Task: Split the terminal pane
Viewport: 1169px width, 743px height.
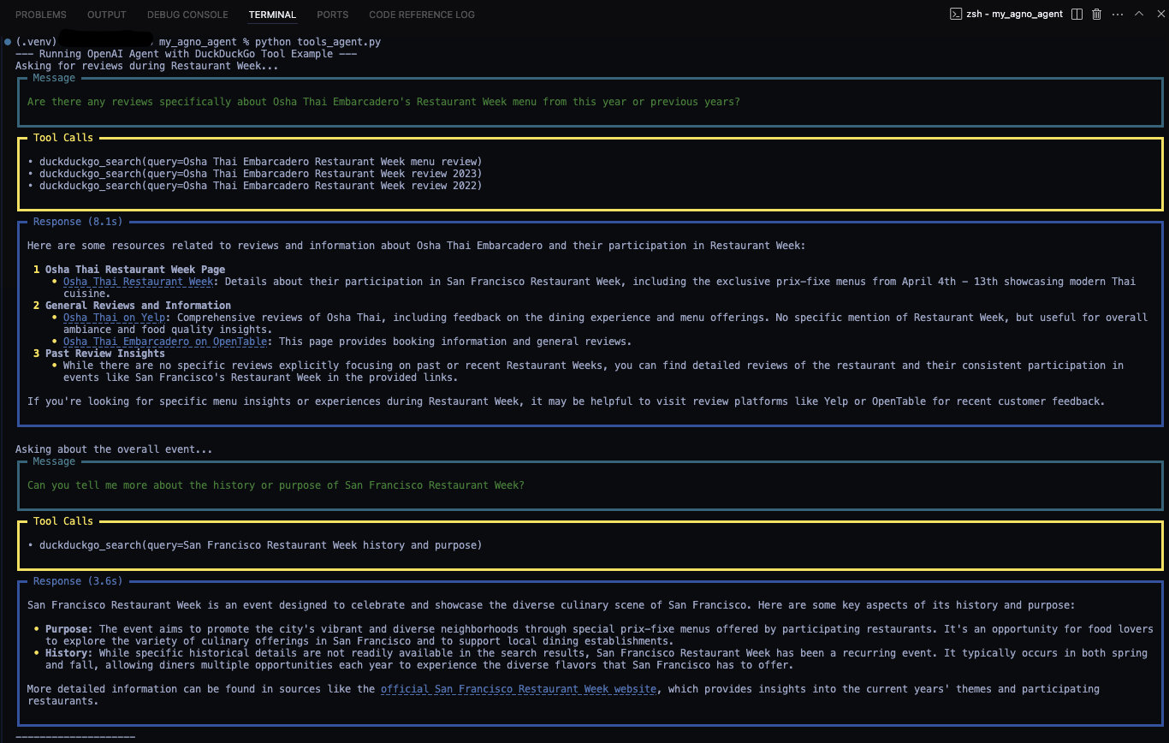Action: (x=1077, y=14)
